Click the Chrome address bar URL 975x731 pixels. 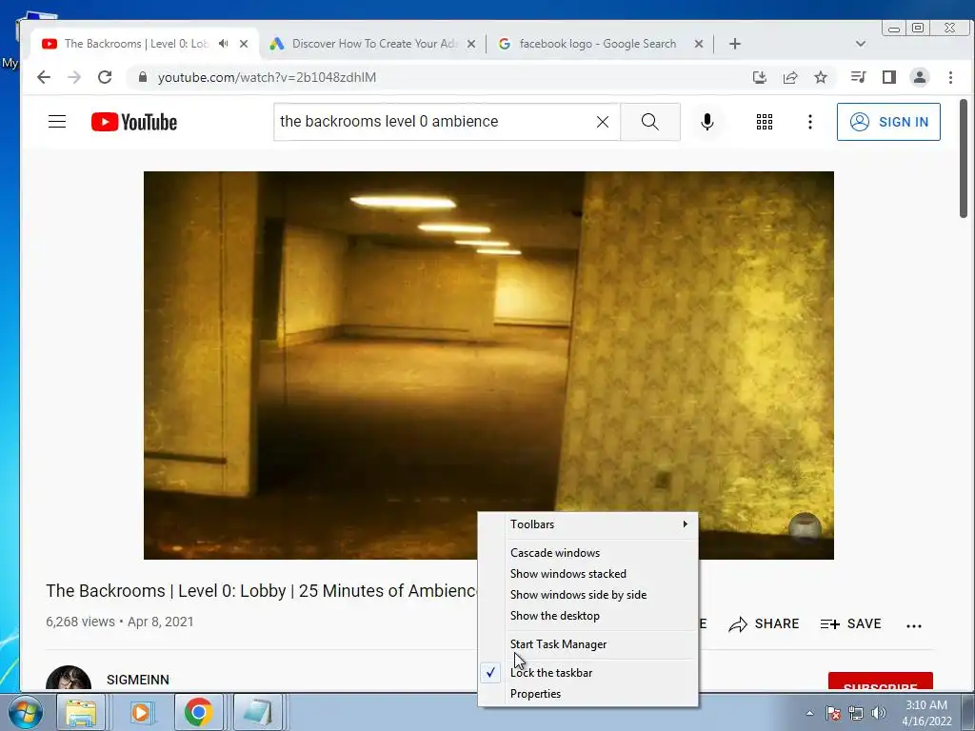267,77
